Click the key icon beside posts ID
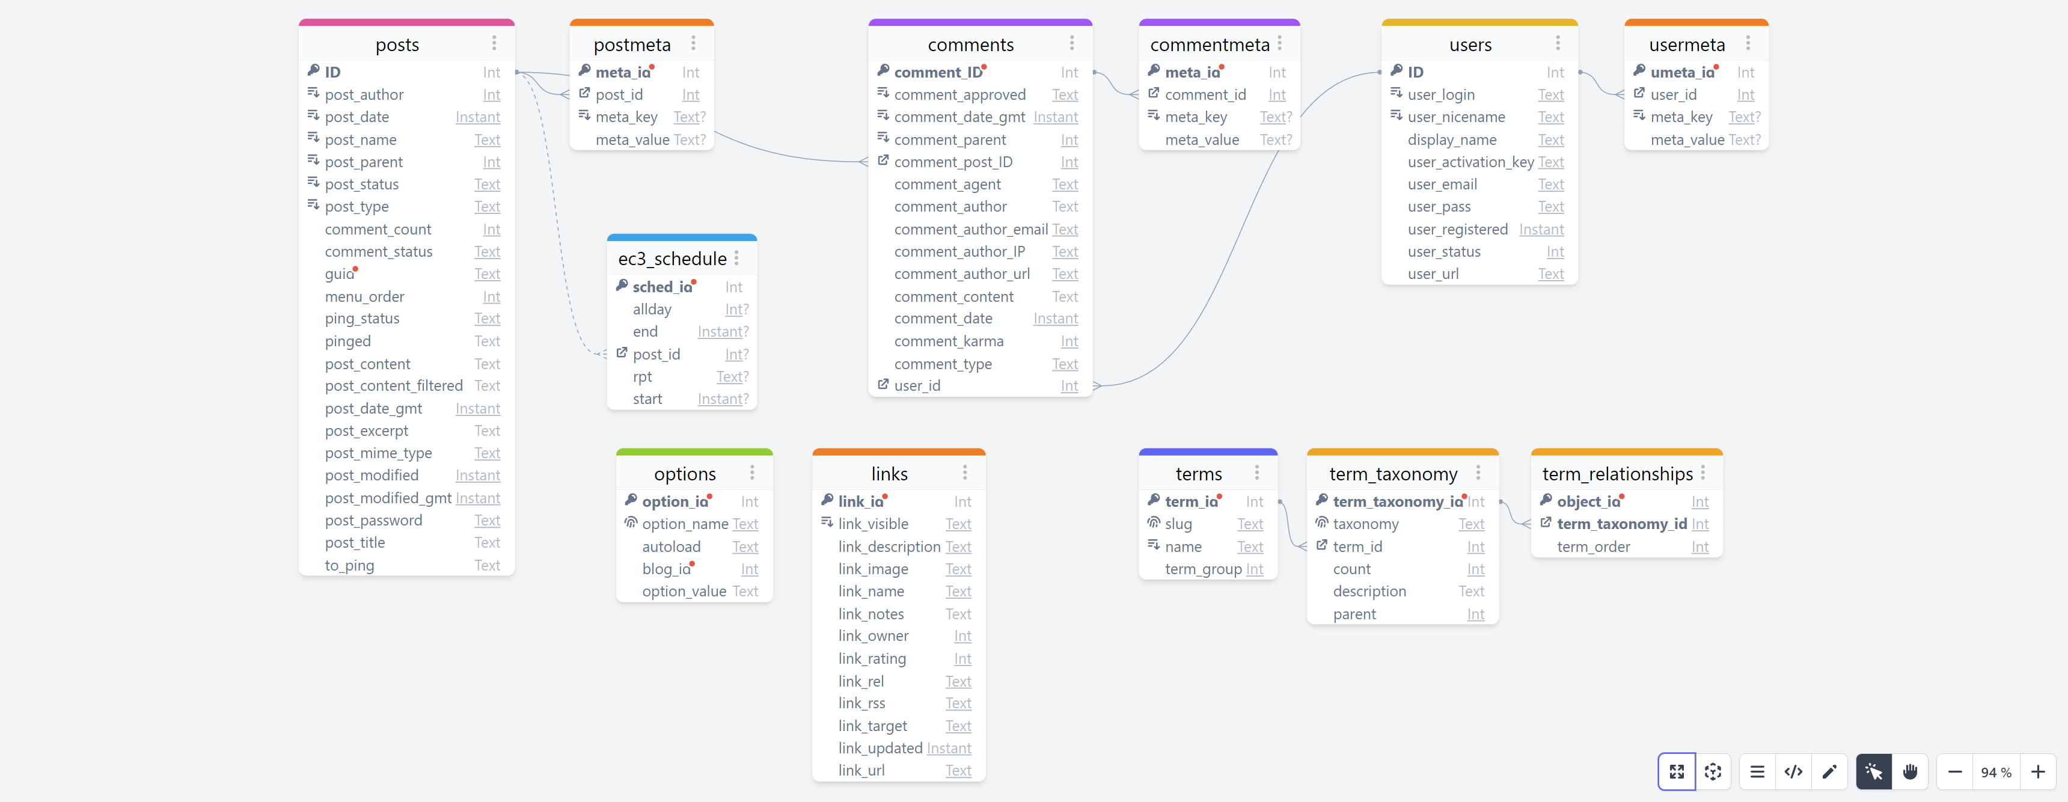This screenshot has height=802, width=2068. click(314, 72)
